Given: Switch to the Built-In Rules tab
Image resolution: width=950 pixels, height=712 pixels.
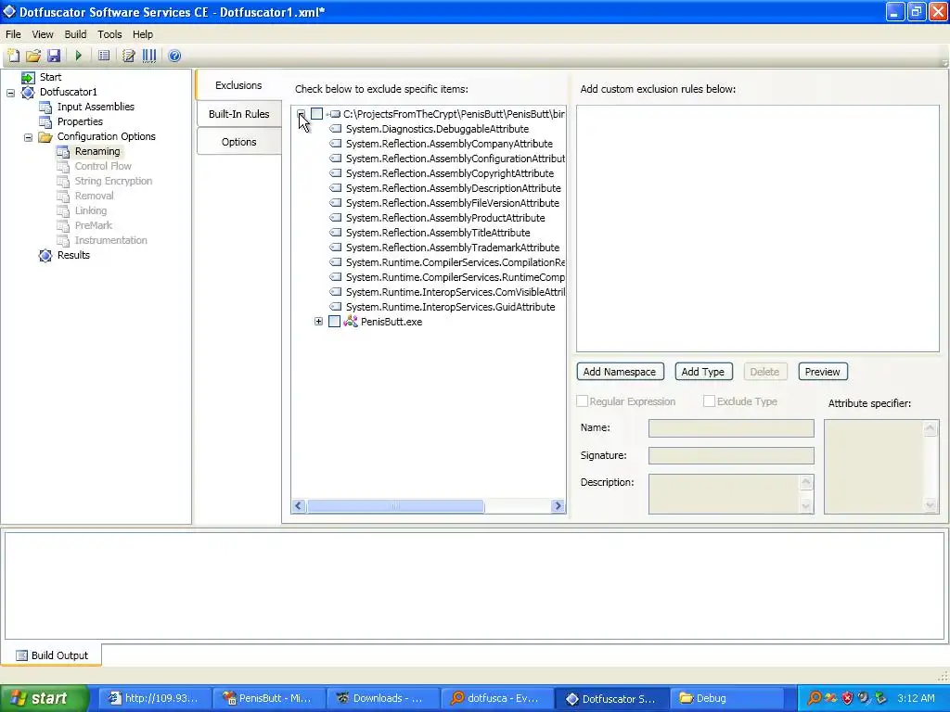Looking at the screenshot, I should 238,114.
